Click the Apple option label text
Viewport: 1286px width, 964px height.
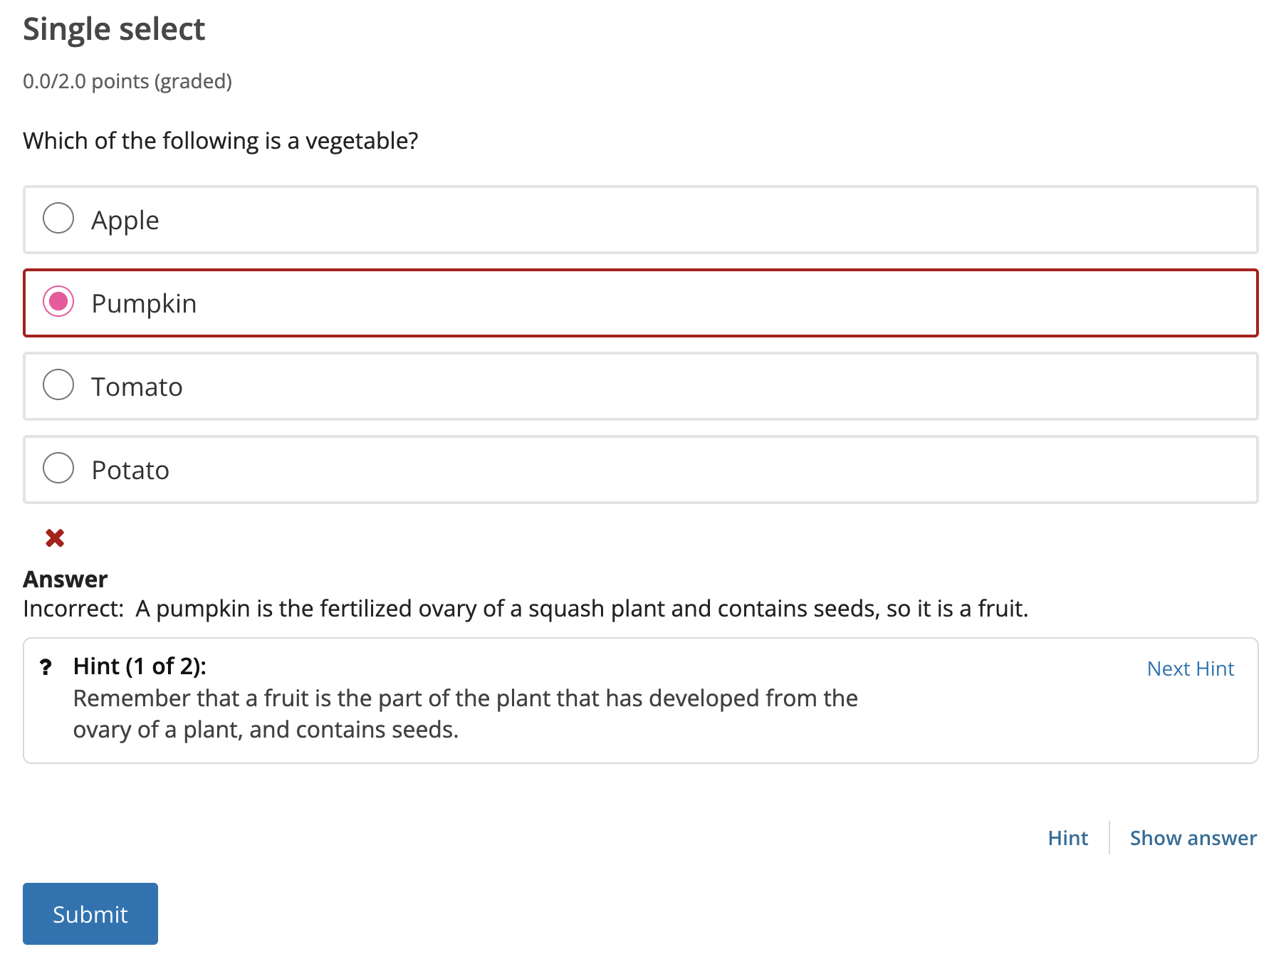coord(125,221)
